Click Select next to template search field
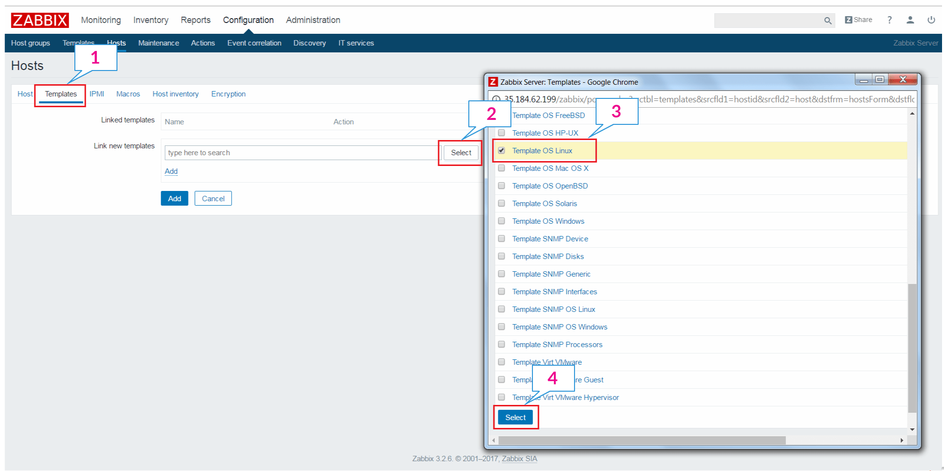 click(461, 153)
